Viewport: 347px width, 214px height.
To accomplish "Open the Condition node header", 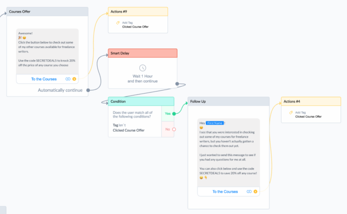I will (x=141, y=102).
